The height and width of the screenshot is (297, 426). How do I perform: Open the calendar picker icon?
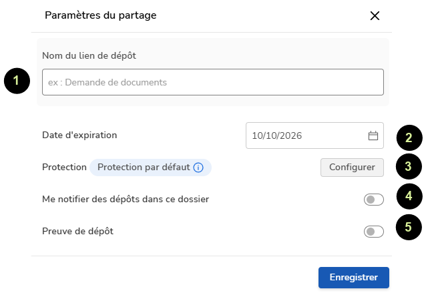pyautogui.click(x=373, y=135)
